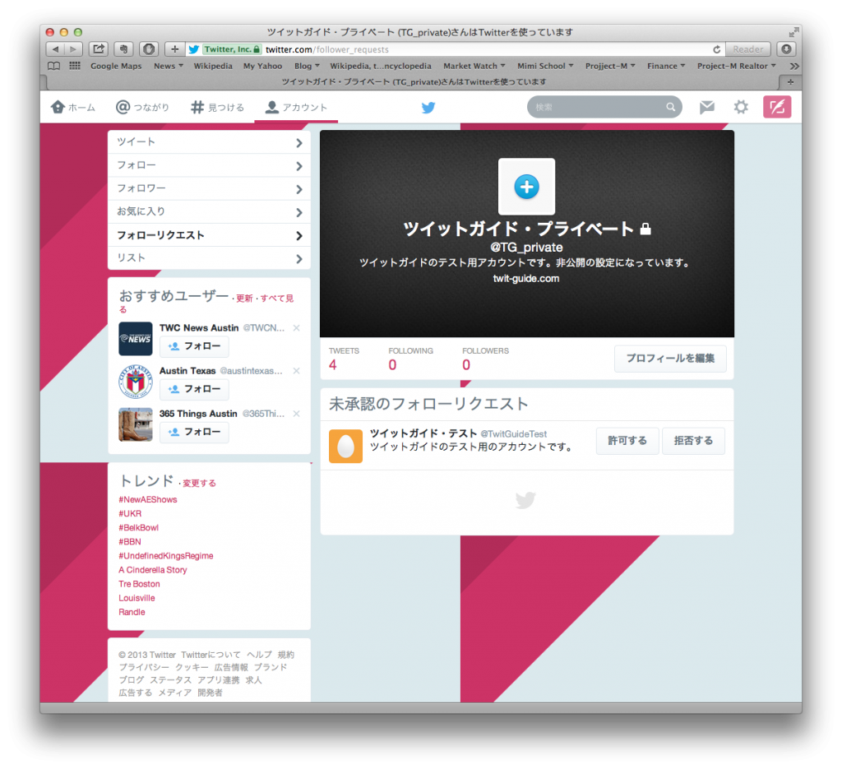Open #UKR trend
The width and height of the screenshot is (842, 769).
click(x=130, y=513)
